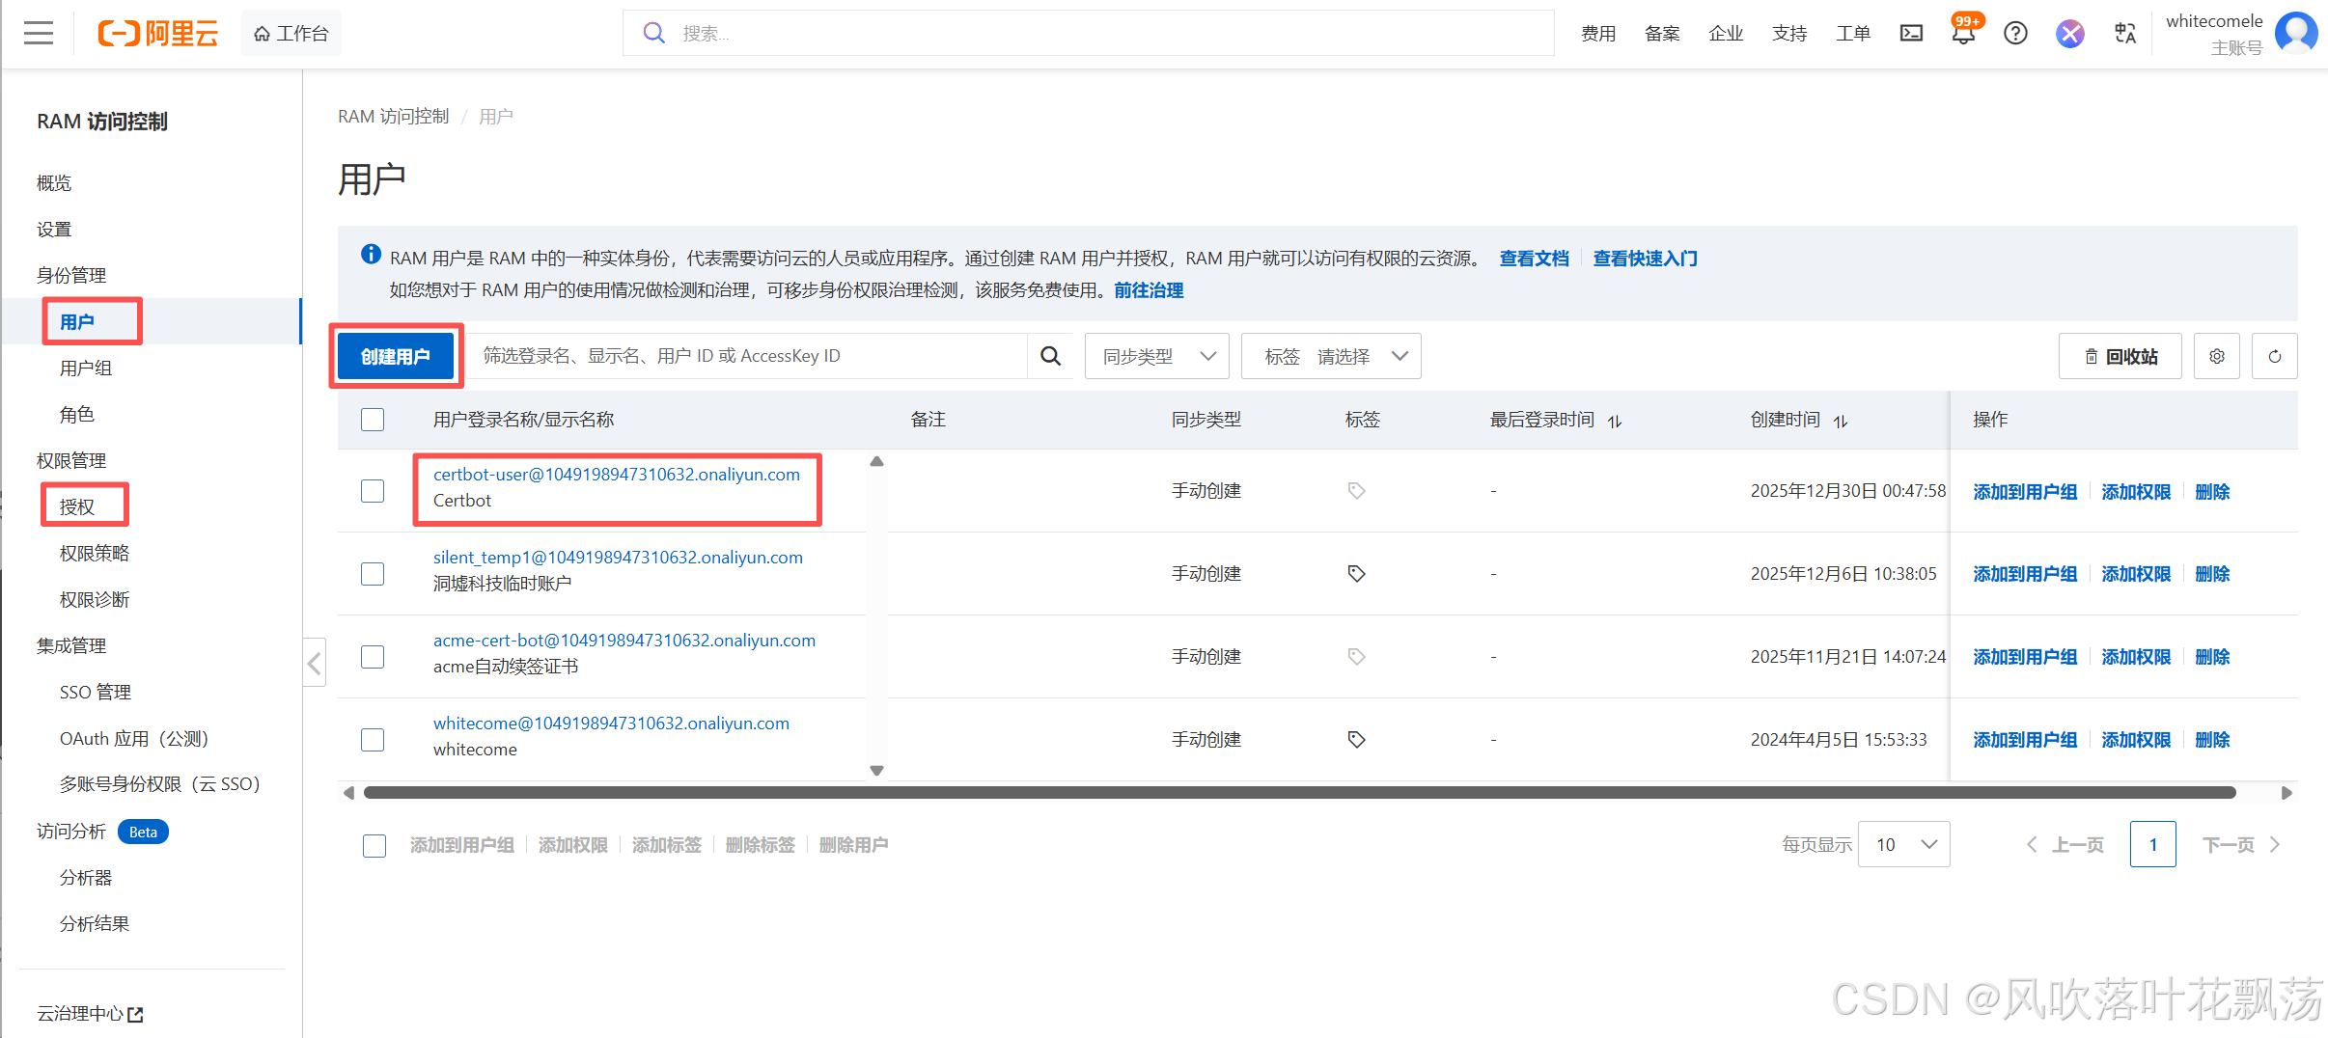Image resolution: width=2328 pixels, height=1038 pixels.
Task: Click the Alibaba Cloud logo
Action: point(158,33)
